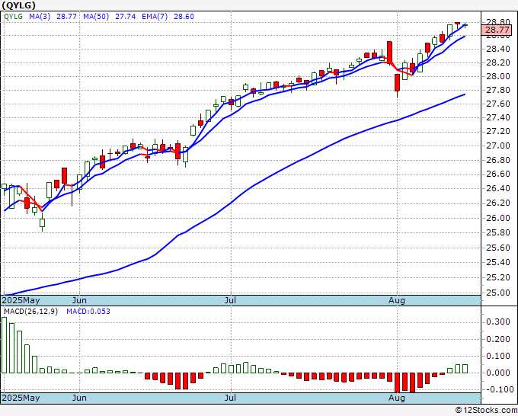Click the 2025May label on price chart axis
The height and width of the screenshot is (416, 518).
point(21,300)
